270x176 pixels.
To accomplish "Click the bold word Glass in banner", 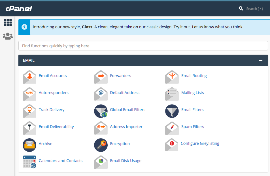I will 87,27.
